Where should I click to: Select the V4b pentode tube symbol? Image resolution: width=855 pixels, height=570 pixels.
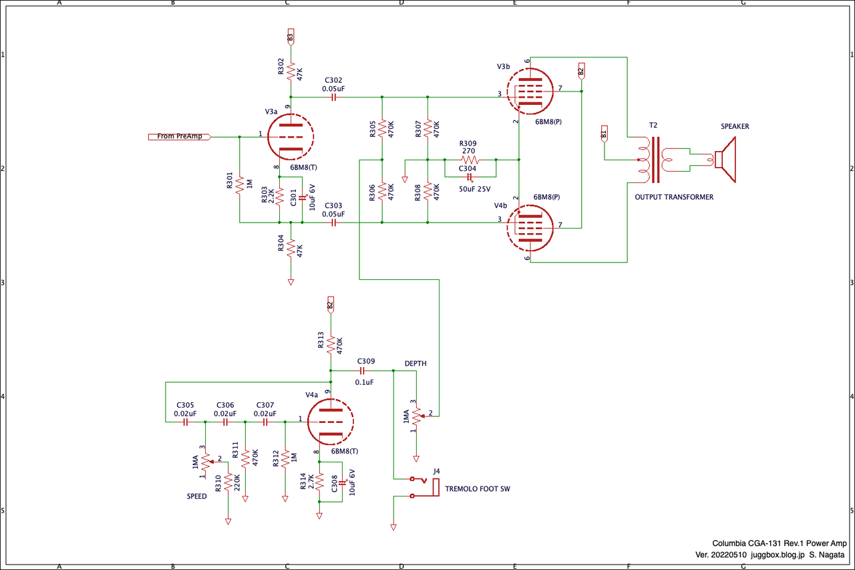pyautogui.click(x=530, y=227)
